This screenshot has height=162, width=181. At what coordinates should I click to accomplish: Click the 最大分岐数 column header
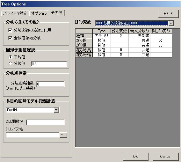click(140, 31)
